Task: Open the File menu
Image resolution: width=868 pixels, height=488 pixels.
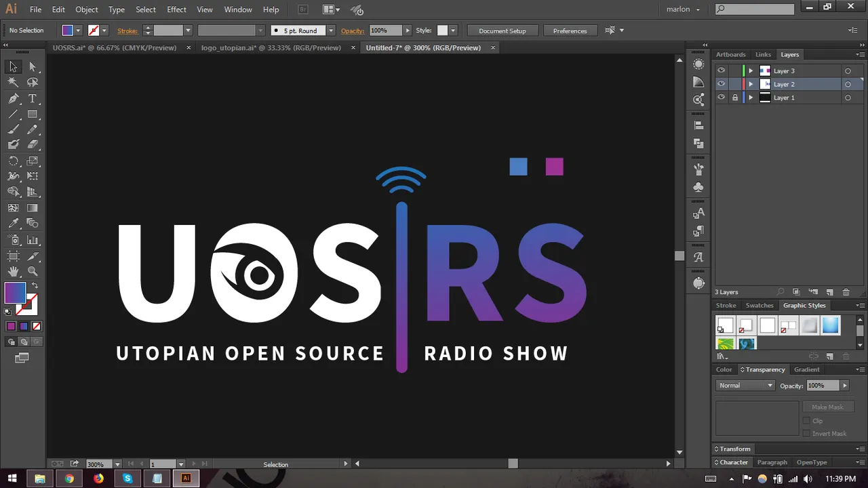Action: [x=35, y=9]
